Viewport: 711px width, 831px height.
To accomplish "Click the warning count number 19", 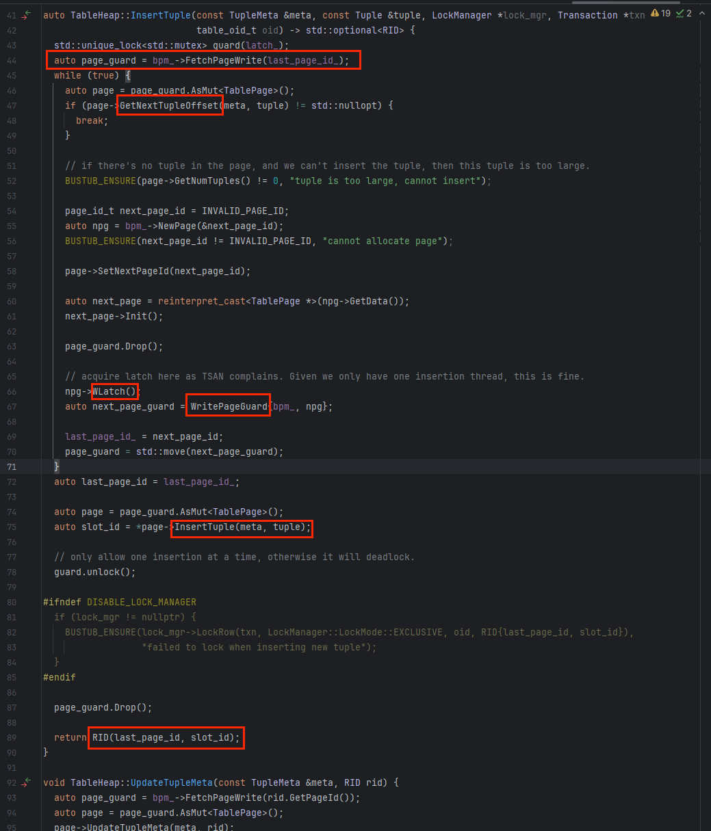I will tap(665, 14).
